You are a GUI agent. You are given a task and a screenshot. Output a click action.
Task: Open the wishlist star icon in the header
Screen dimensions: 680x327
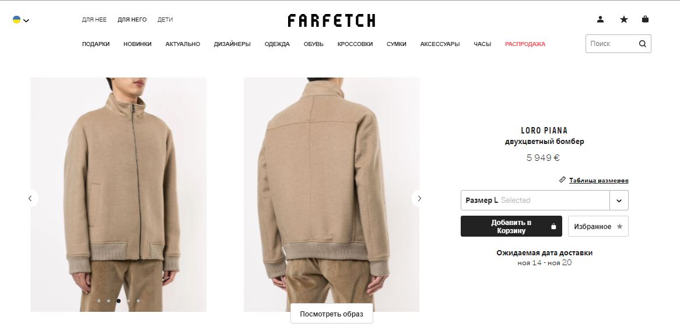pyautogui.click(x=623, y=19)
